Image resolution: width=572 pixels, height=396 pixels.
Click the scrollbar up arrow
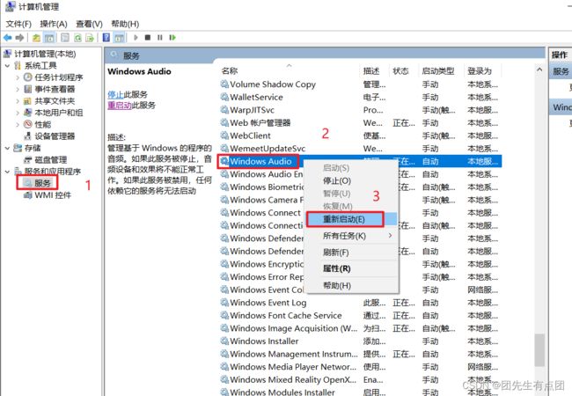coord(540,70)
